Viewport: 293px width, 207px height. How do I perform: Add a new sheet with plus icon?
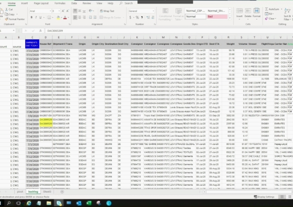(62, 191)
